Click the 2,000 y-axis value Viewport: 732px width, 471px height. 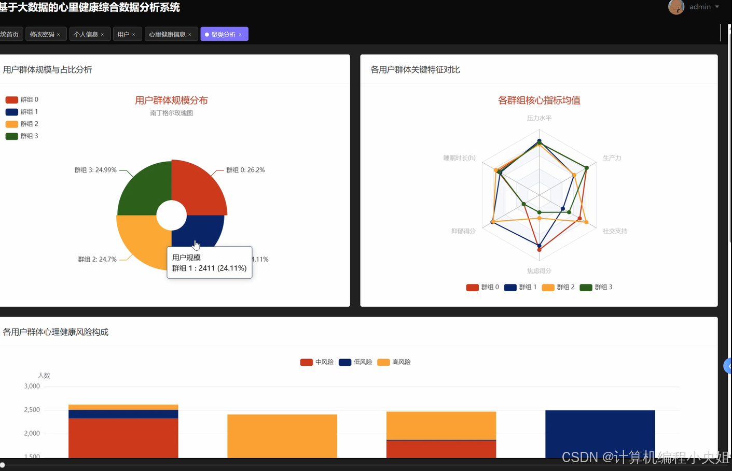[32, 434]
